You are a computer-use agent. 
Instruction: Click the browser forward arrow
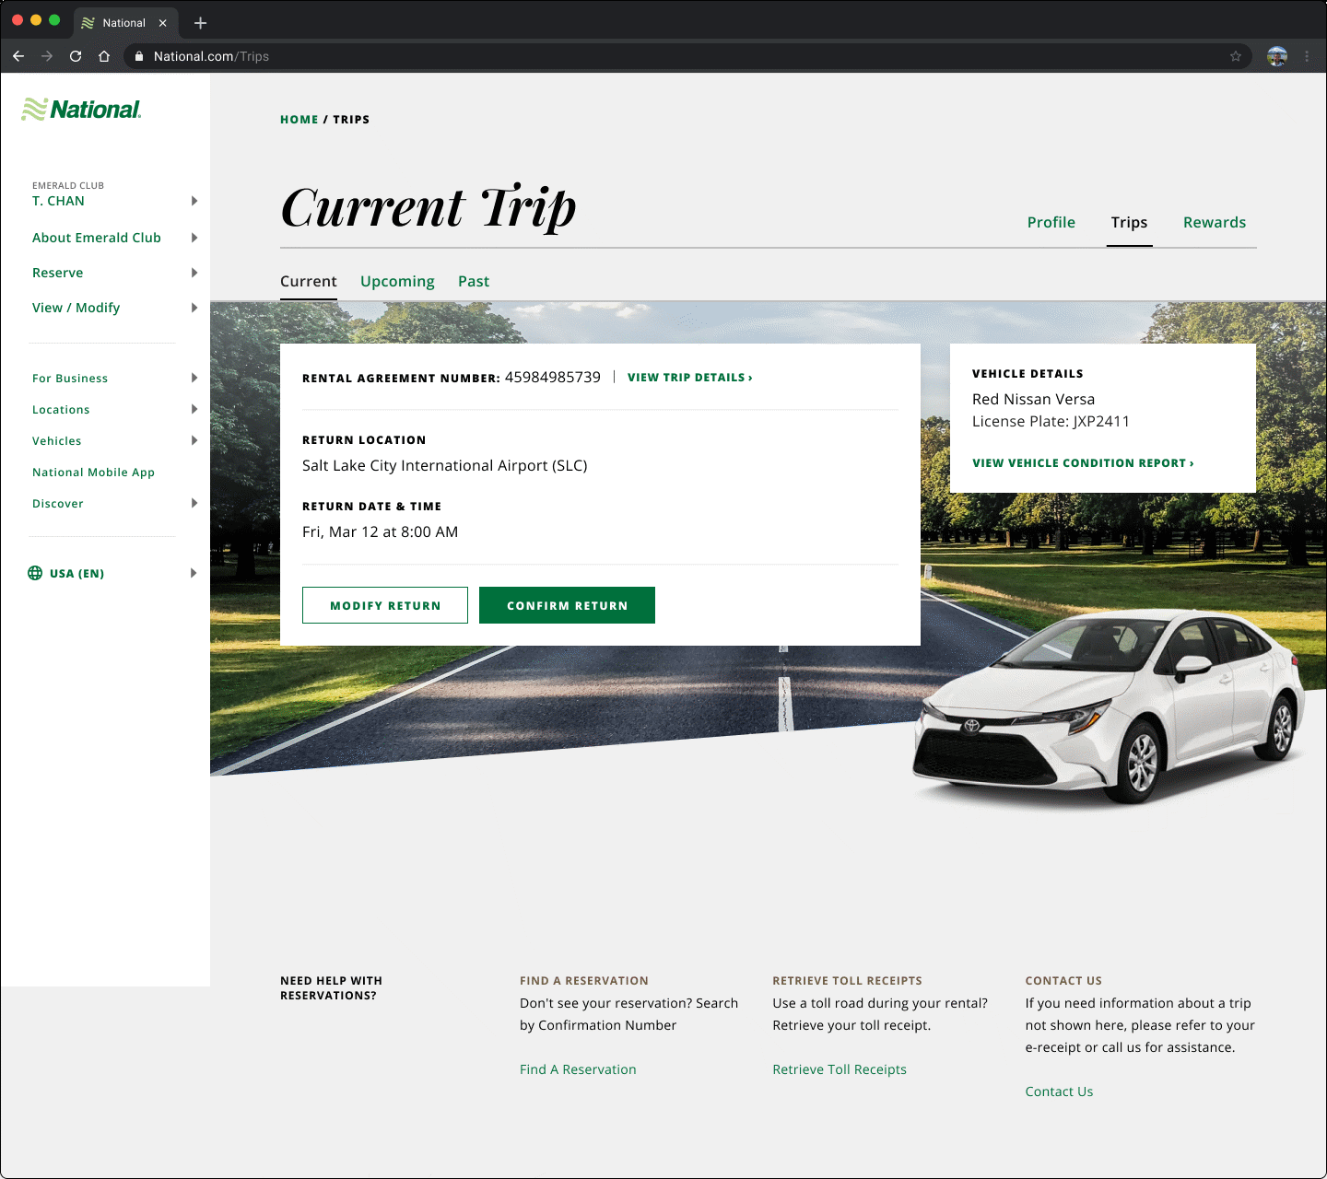(47, 56)
